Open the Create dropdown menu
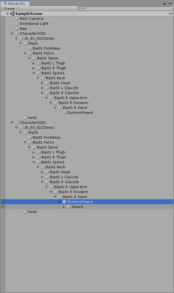Screen dimensions: 174x293 point(11,8)
